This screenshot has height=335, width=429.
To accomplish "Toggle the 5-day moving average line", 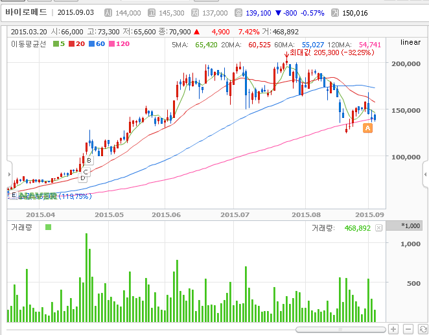I will (x=59, y=44).
